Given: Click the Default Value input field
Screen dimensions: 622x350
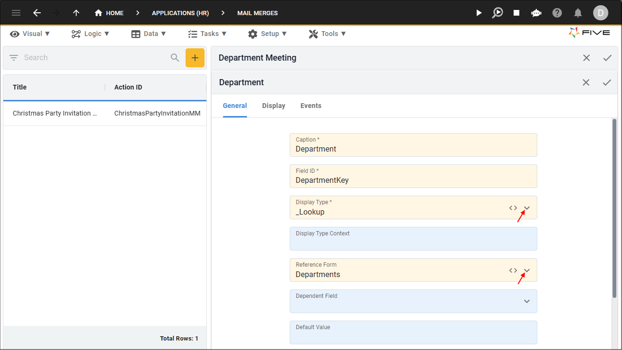Looking at the screenshot, I should [x=413, y=332].
